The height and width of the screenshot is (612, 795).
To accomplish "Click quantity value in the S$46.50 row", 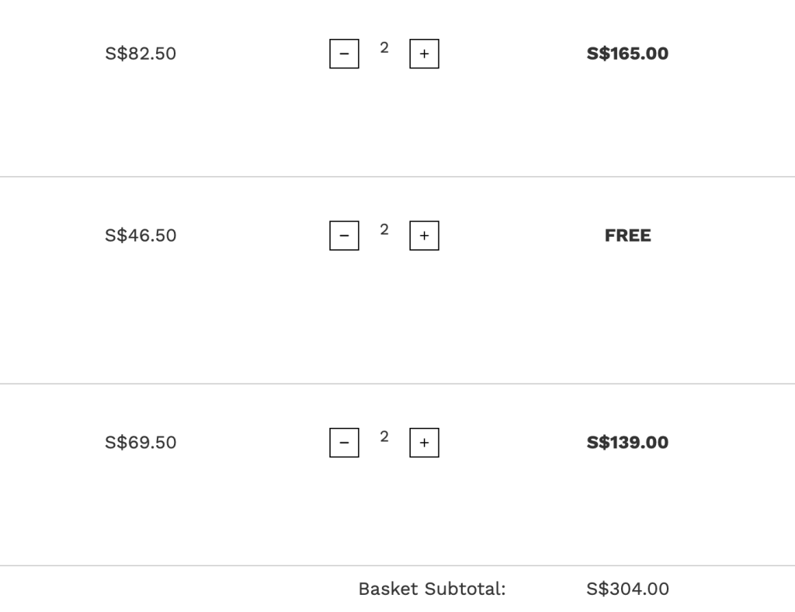I will [x=384, y=230].
